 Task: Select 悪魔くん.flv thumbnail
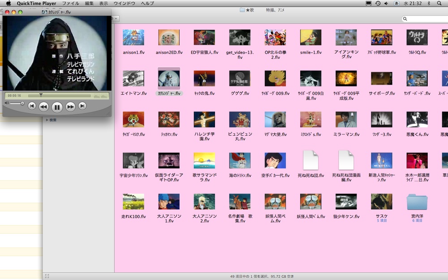[x=417, y=120]
